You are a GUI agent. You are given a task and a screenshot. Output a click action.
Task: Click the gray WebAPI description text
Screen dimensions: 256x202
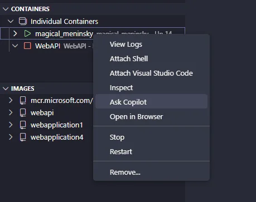(78, 46)
